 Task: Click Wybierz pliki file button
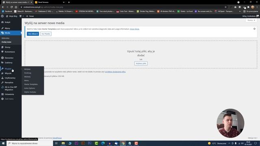tap(141, 63)
